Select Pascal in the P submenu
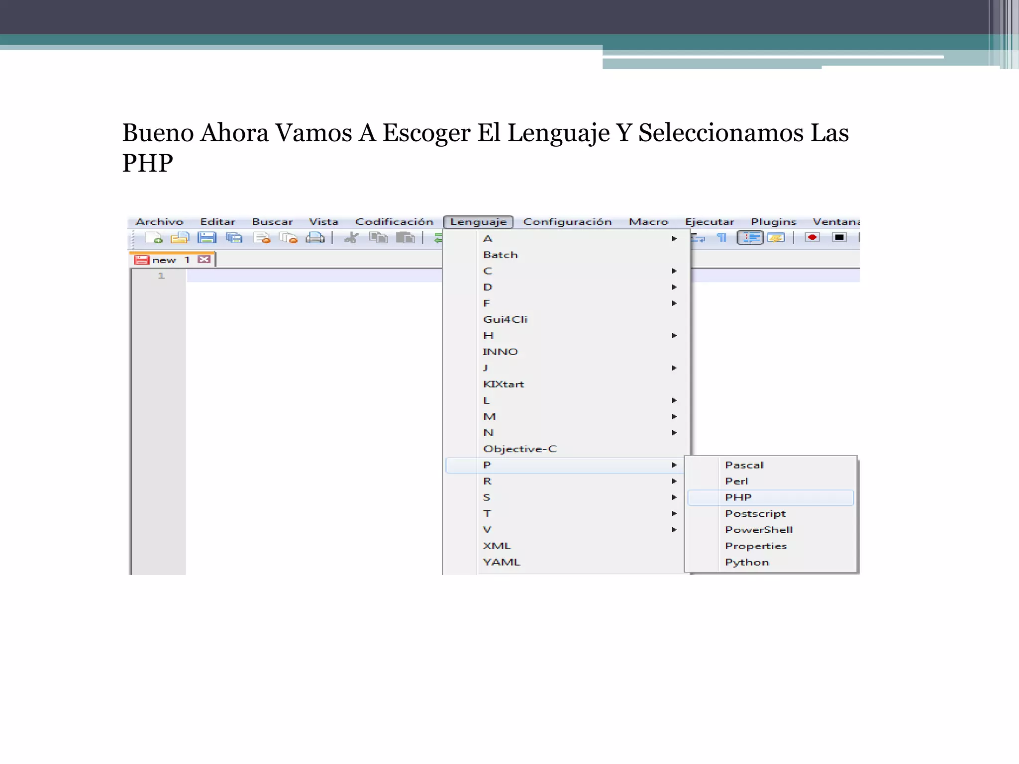Image resolution: width=1019 pixels, height=764 pixels. tap(770, 465)
